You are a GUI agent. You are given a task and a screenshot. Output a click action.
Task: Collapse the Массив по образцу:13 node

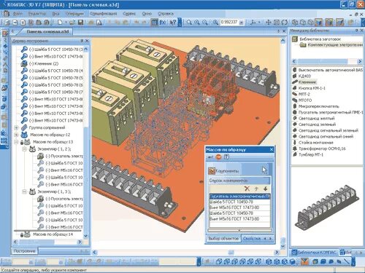16,142
